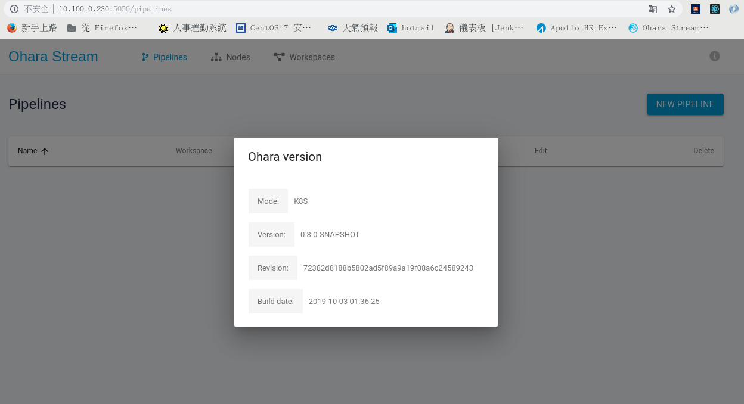Screen dimensions: 744x404
Task: Open the red browser extension icon
Action: coord(696,9)
